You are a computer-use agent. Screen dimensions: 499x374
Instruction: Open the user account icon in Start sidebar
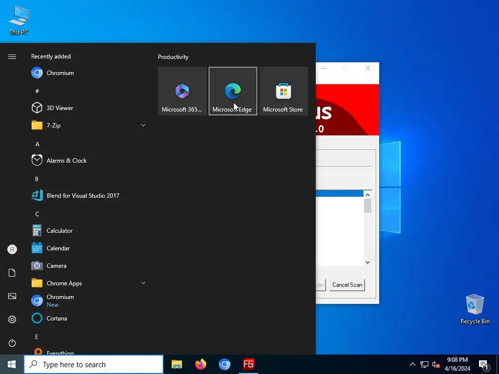(x=12, y=249)
